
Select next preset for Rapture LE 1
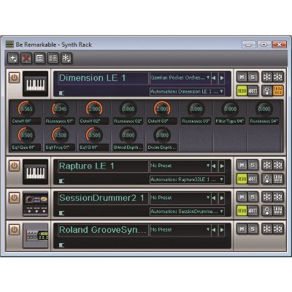point(222,166)
